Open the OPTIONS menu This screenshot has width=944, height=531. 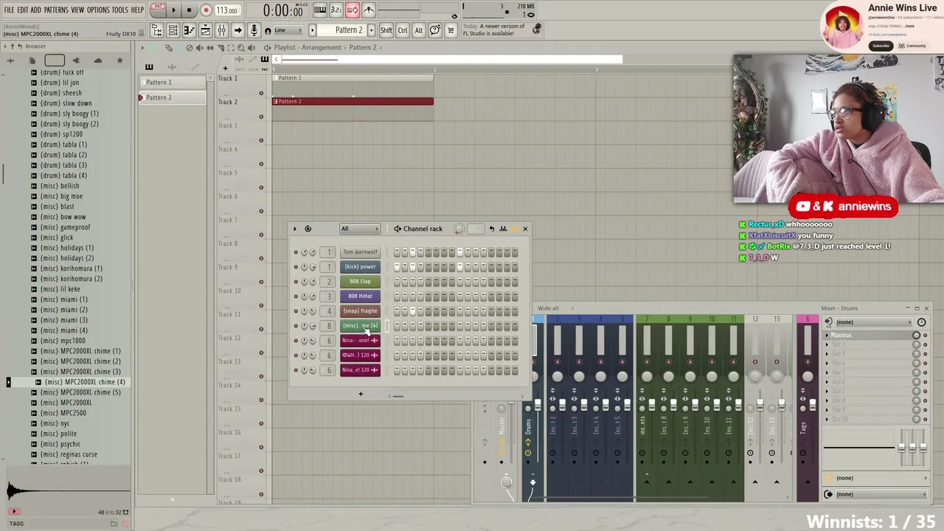(98, 10)
